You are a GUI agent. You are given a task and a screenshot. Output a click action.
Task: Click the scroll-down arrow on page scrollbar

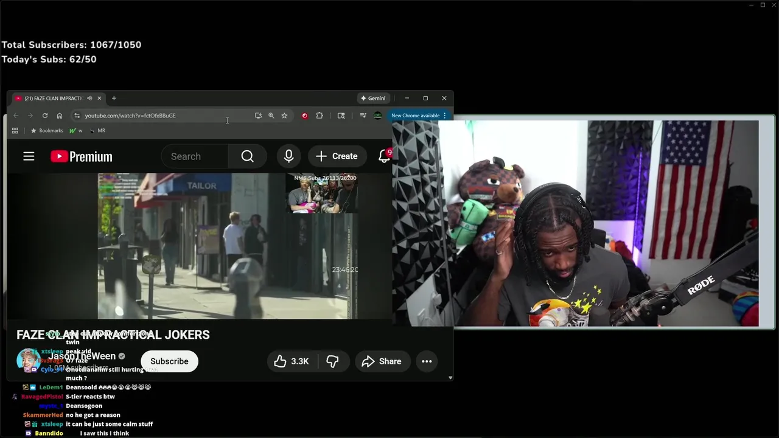(x=450, y=378)
